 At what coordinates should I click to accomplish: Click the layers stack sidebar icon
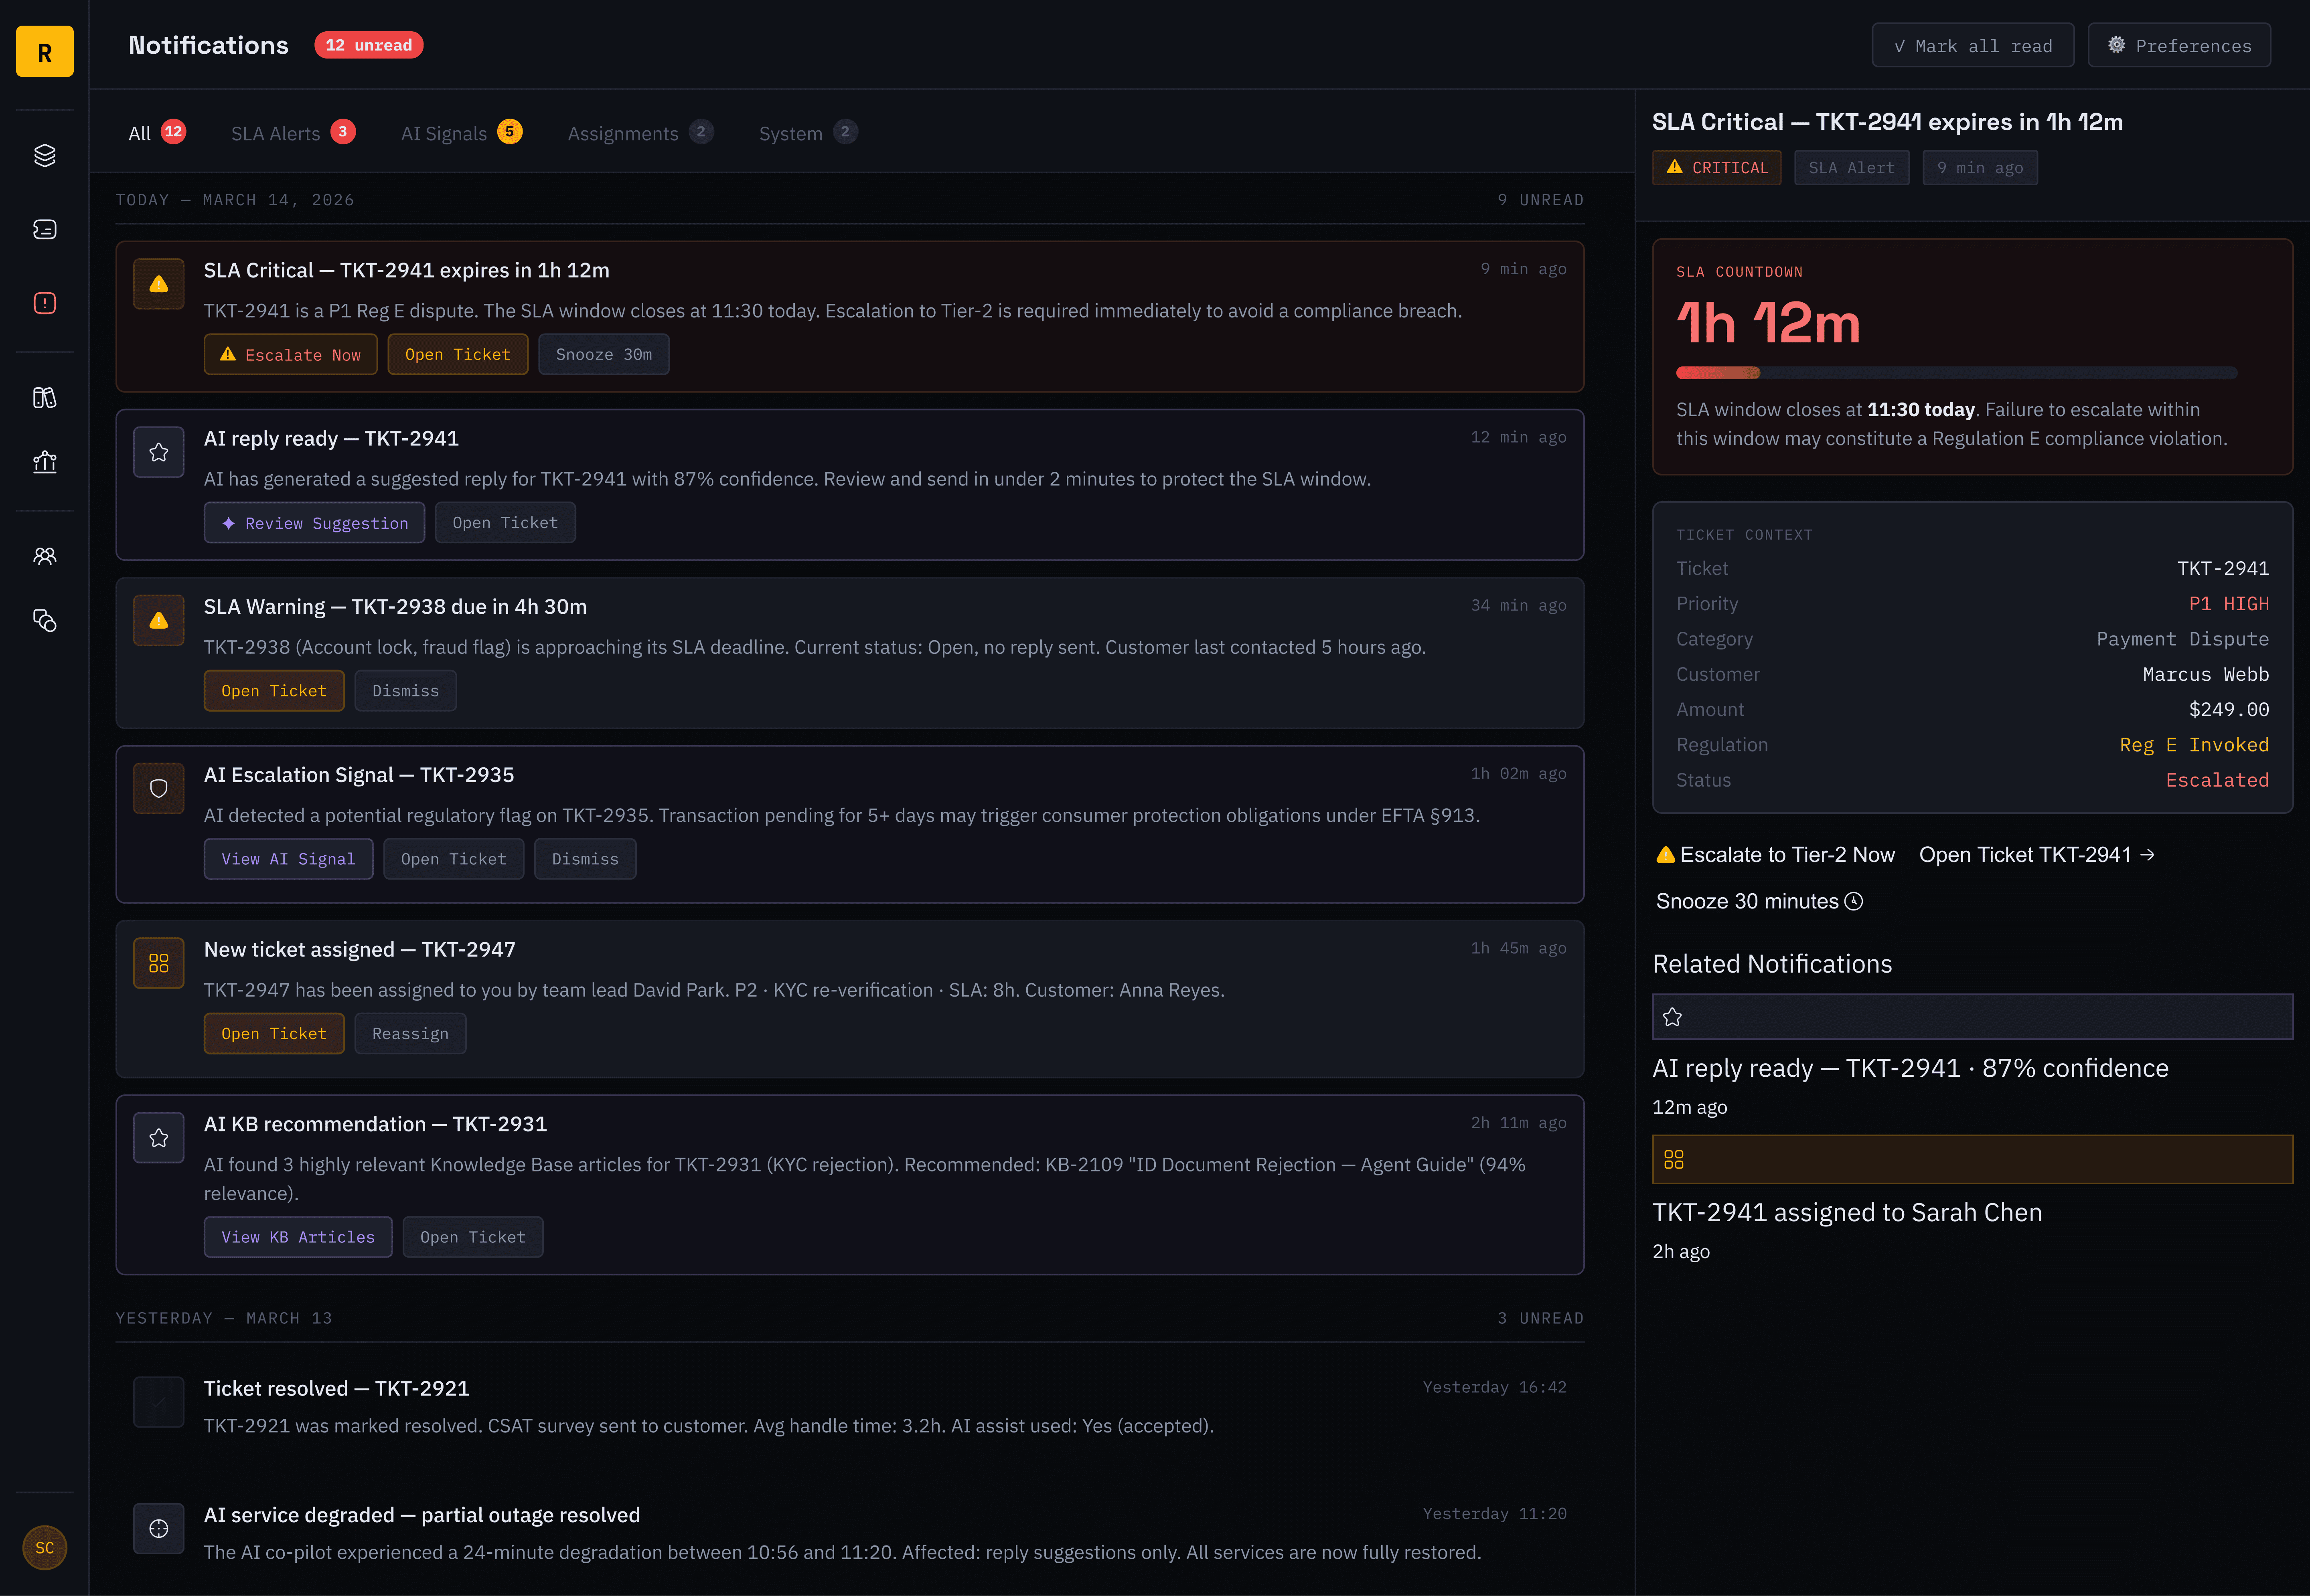(45, 155)
